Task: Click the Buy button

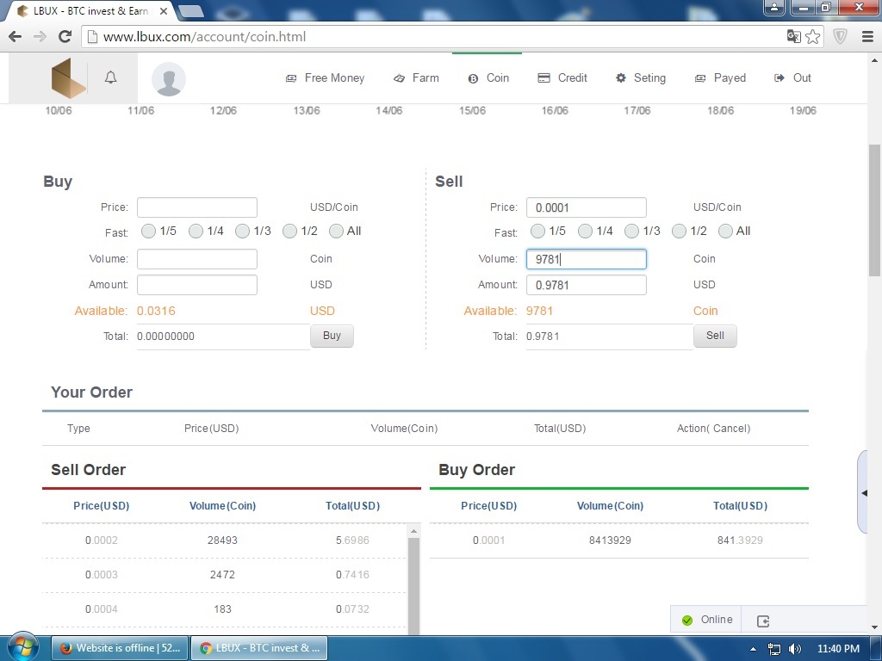Action: click(x=332, y=336)
